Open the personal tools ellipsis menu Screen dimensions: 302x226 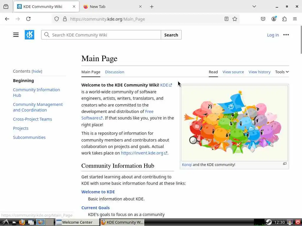(286, 35)
